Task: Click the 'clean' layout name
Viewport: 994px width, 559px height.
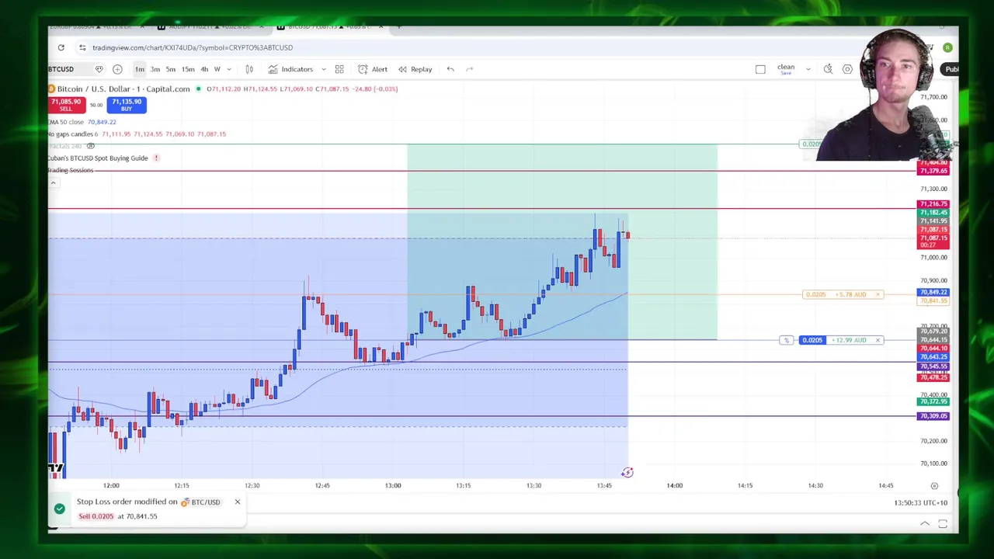Action: [786, 68]
